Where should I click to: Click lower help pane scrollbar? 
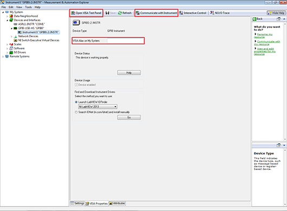pos(285,177)
